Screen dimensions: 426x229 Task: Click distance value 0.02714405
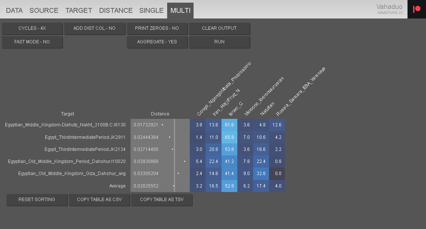[x=146, y=149]
